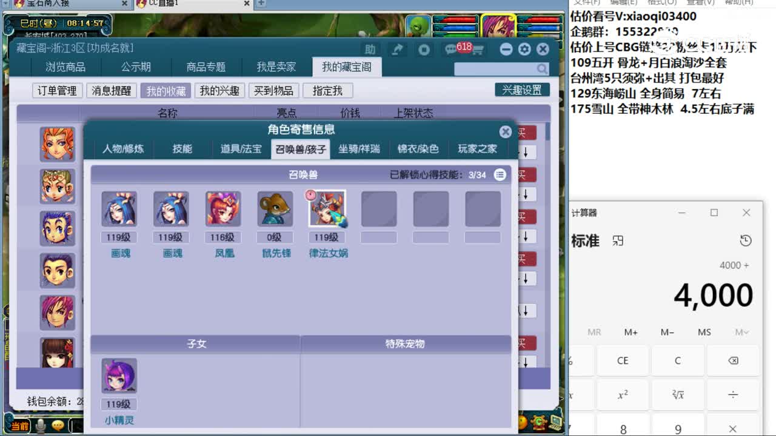
Task: Open the list menu next to 已解锁心得技能 3/34
Action: pyautogui.click(x=501, y=175)
